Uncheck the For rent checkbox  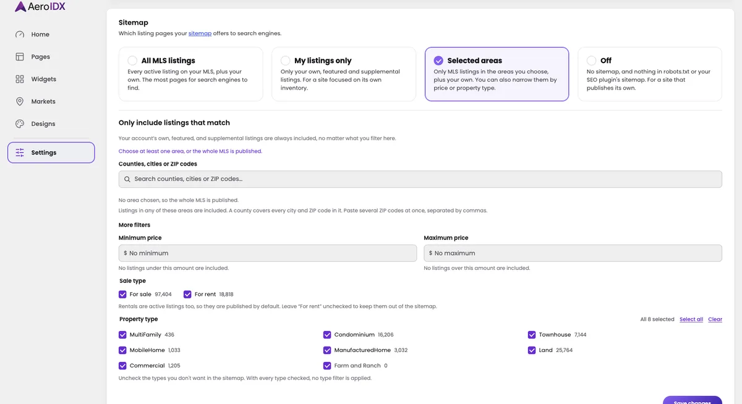point(187,295)
